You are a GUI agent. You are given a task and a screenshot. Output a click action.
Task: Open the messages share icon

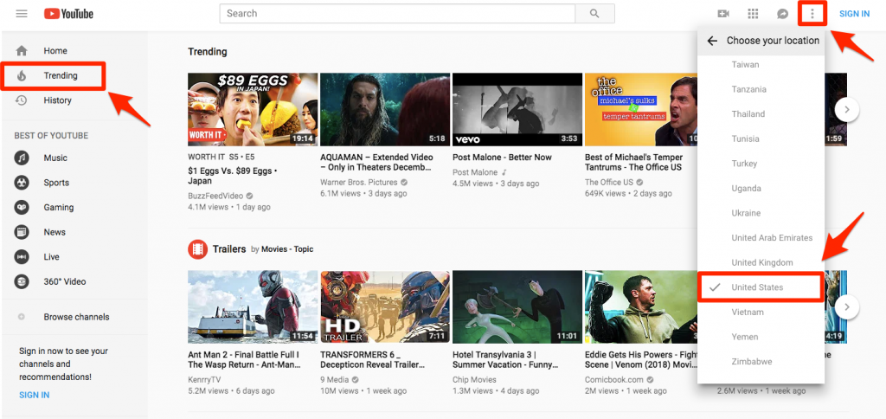point(782,14)
